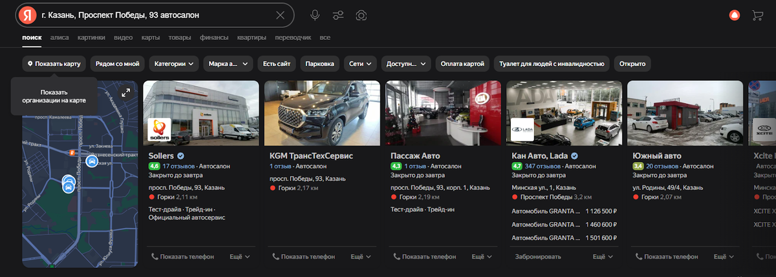Open the Южный авто photo

point(685,113)
